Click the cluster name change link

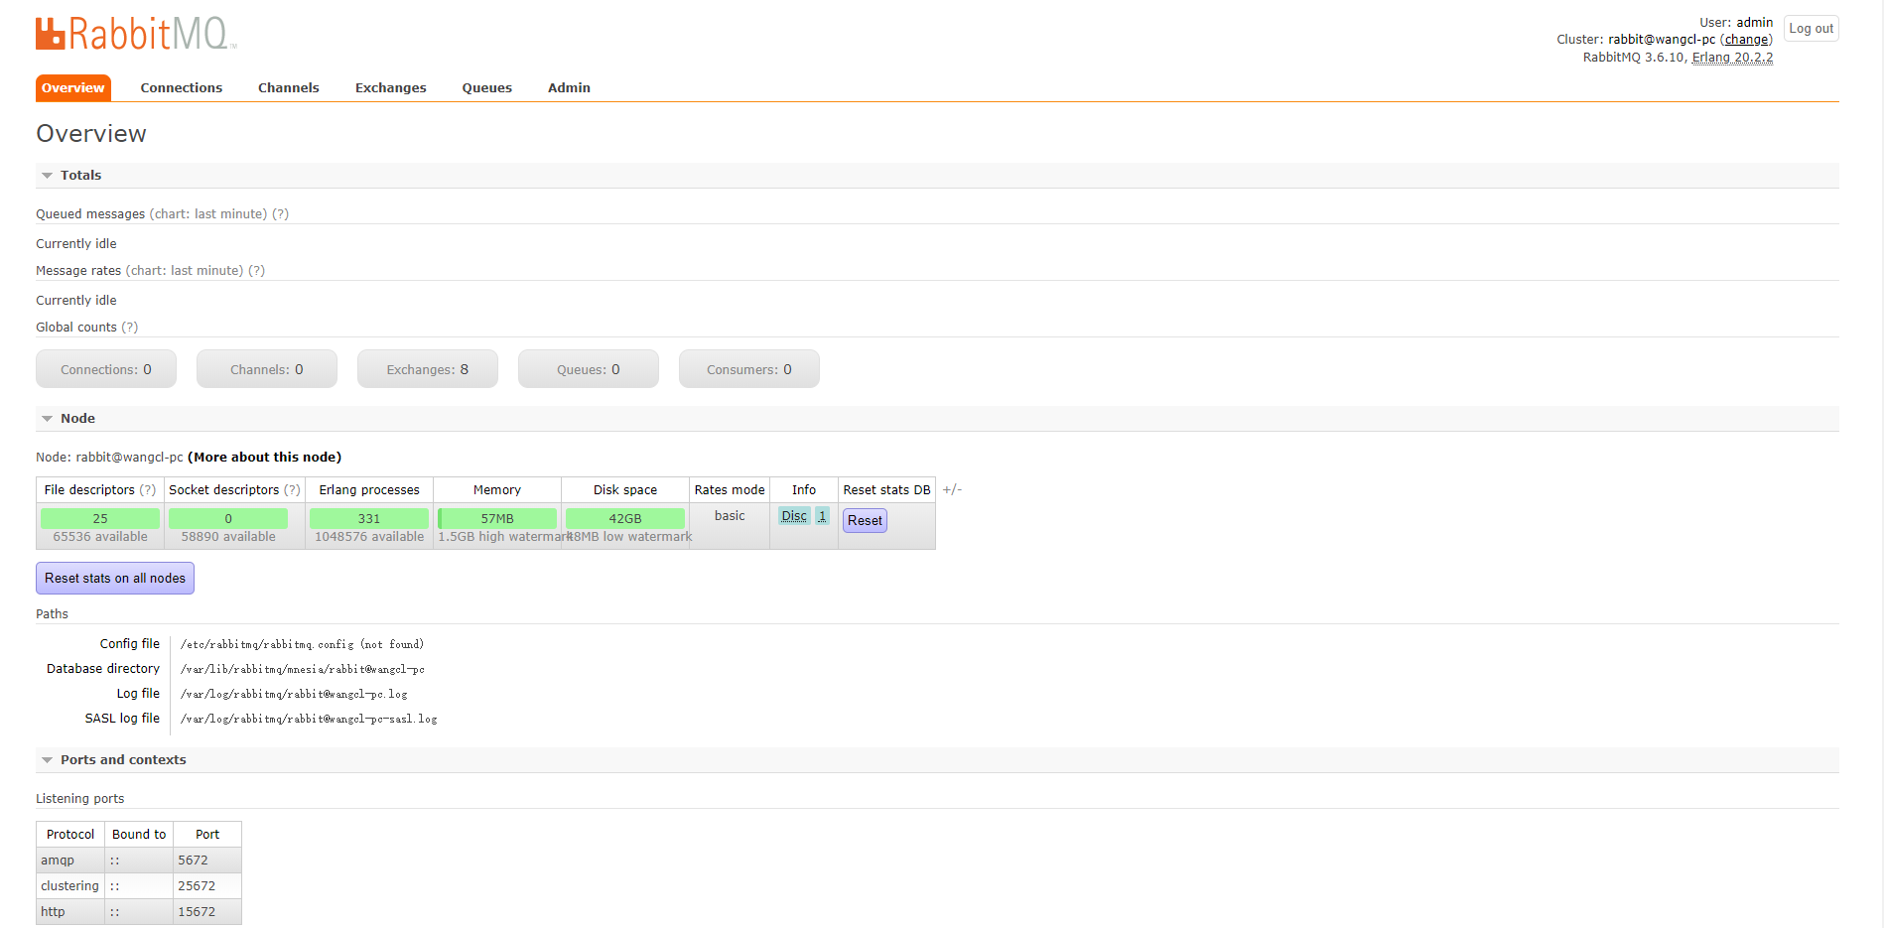pos(1747,40)
